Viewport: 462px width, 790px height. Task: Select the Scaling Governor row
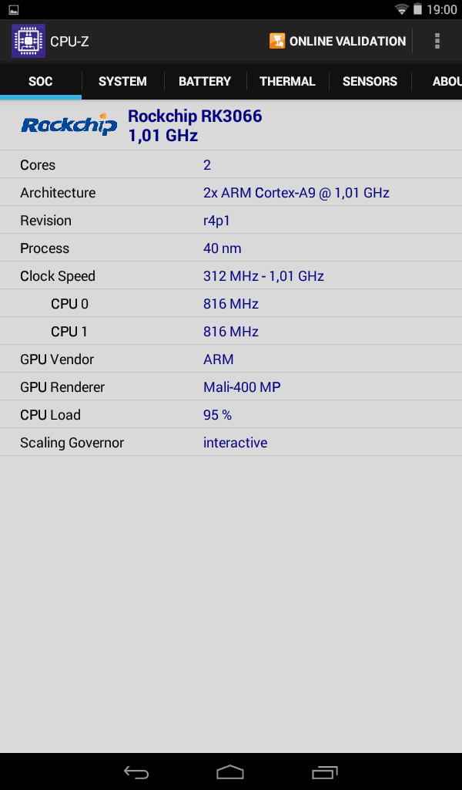point(231,442)
